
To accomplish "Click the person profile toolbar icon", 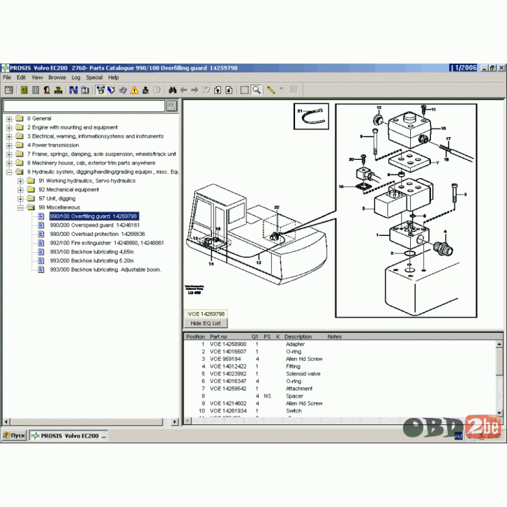I will [x=47, y=90].
